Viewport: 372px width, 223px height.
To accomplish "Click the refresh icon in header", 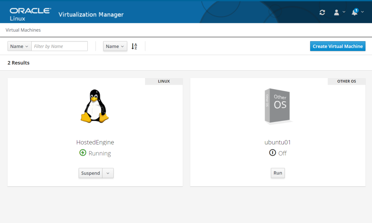I will 322,12.
